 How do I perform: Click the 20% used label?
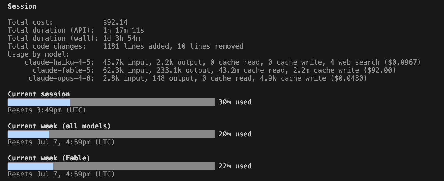coord(235,134)
